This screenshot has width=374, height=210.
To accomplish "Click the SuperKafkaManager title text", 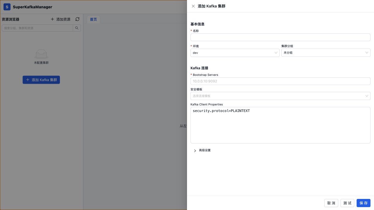I will pos(32,7).
